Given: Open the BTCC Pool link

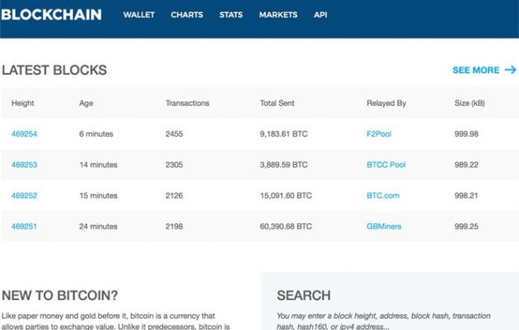Looking at the screenshot, I should coord(385,165).
